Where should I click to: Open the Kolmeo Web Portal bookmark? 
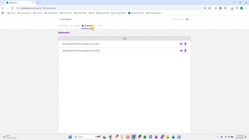[136, 13]
